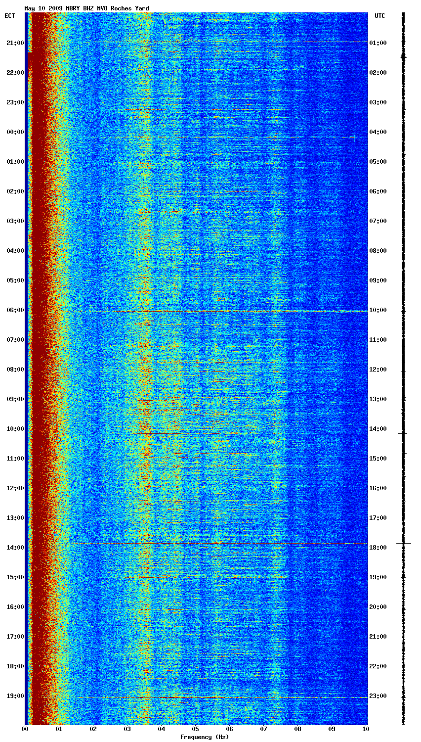Select "23:00" on the UTC time axis
The width and height of the screenshot is (421, 742).
[378, 696]
